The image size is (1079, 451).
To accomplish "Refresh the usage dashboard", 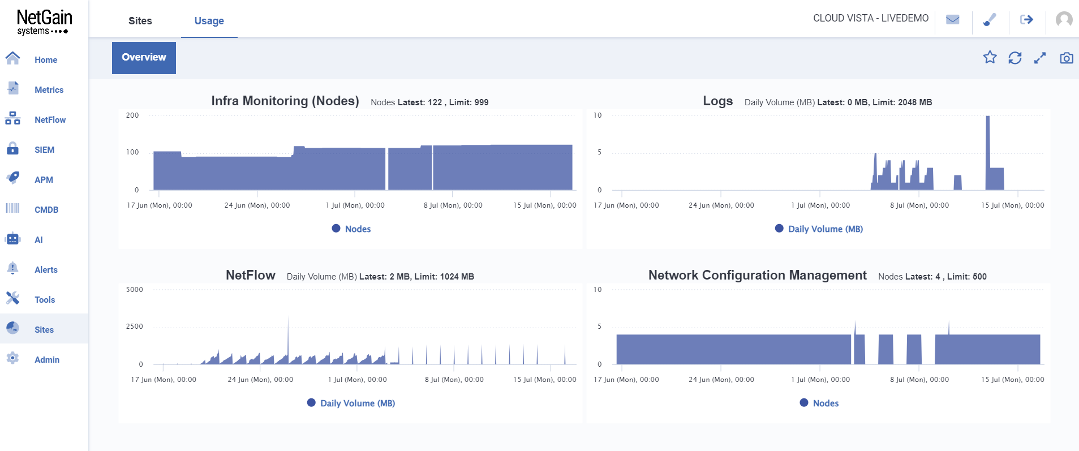I will tap(1015, 58).
